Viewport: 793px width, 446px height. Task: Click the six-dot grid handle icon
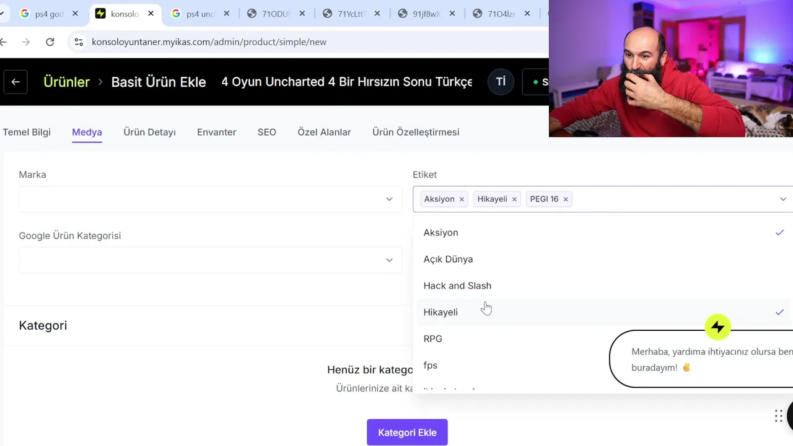[779, 416]
